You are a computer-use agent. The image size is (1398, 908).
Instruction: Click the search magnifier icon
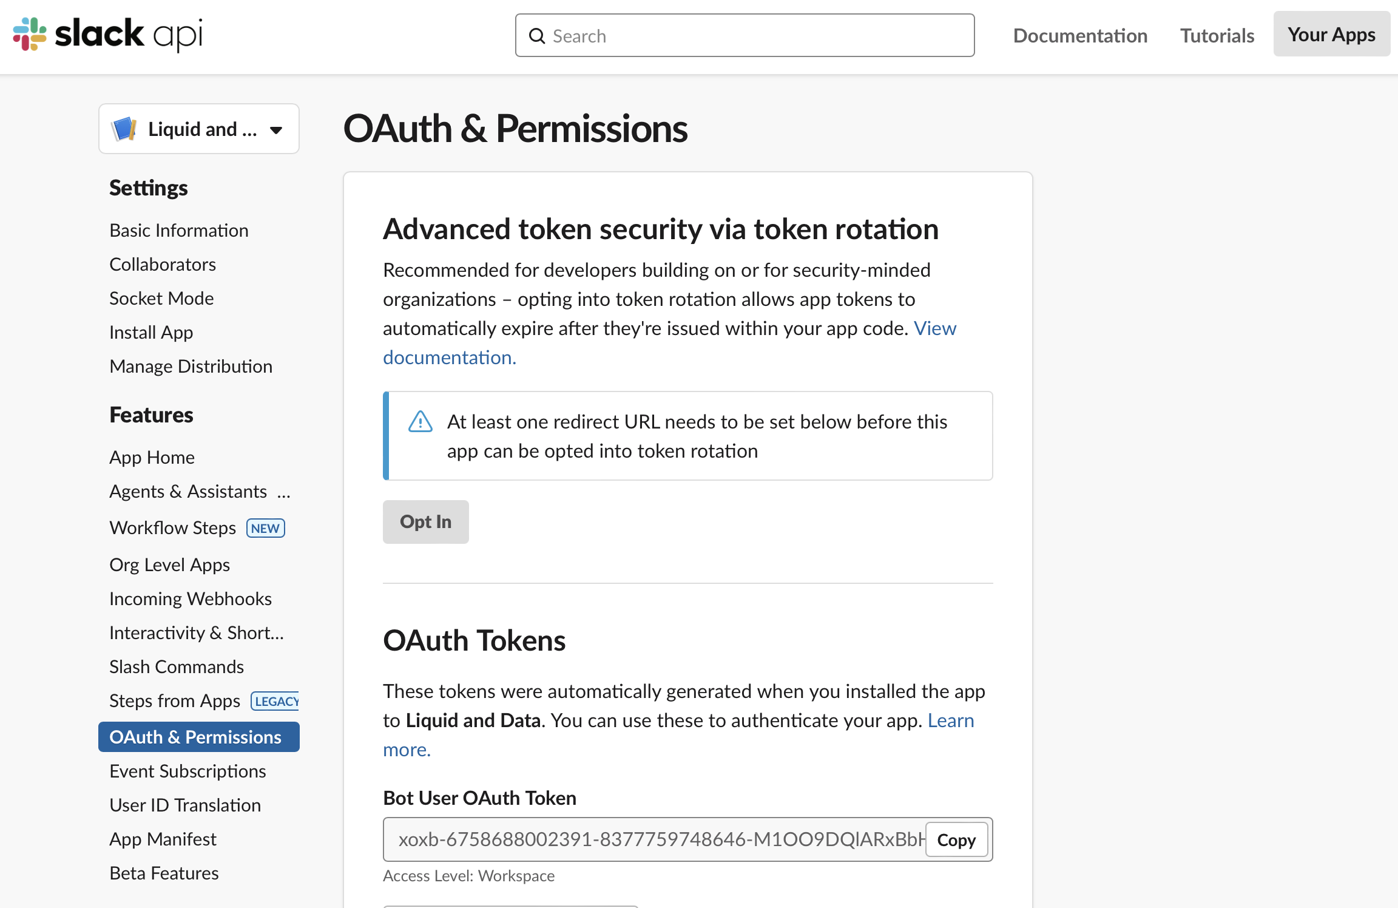tap(537, 36)
